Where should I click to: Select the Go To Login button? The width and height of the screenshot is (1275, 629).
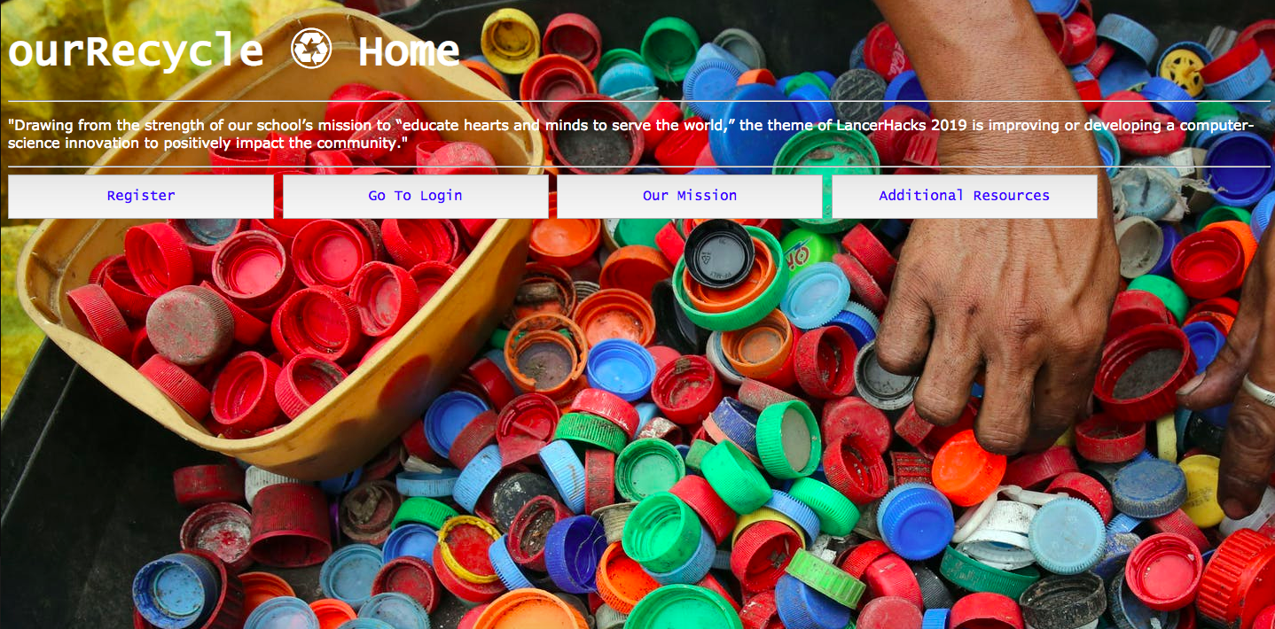click(415, 196)
